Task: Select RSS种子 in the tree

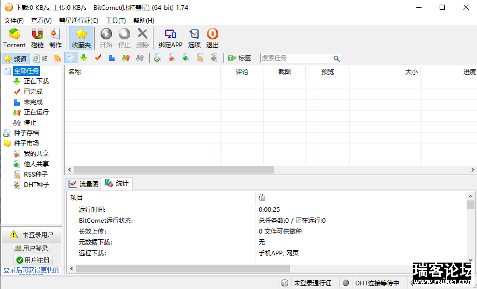Action: click(36, 175)
